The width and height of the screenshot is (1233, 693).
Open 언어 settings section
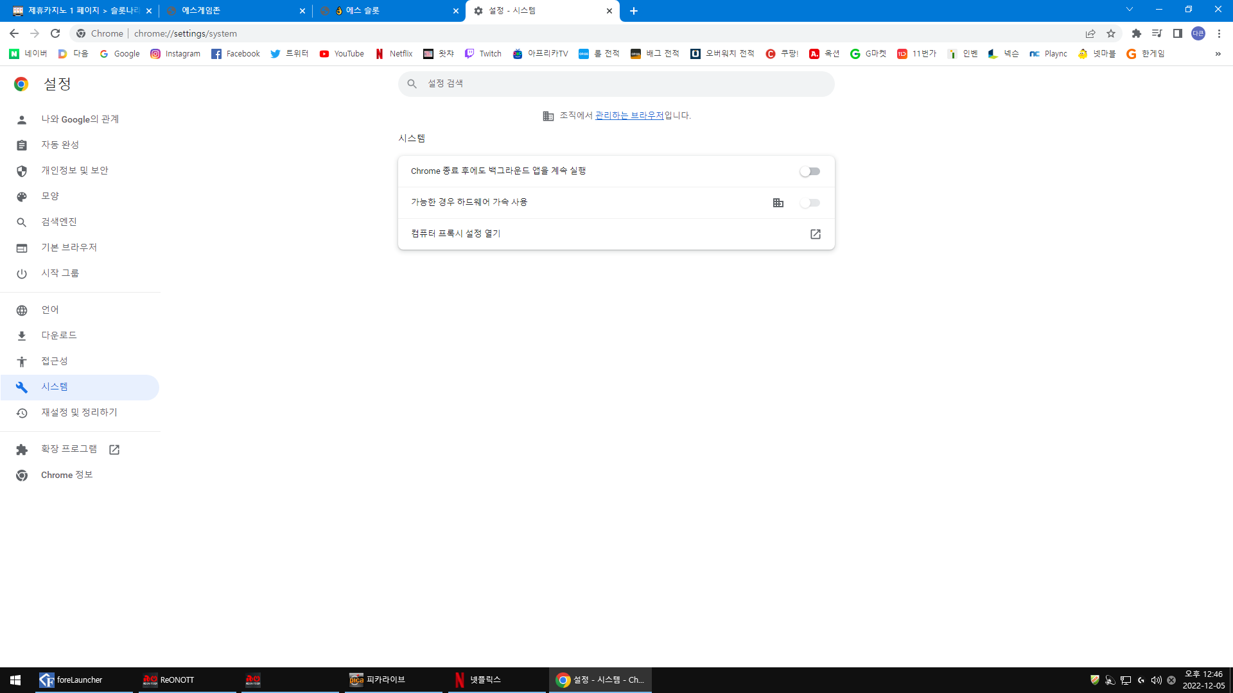point(80,310)
